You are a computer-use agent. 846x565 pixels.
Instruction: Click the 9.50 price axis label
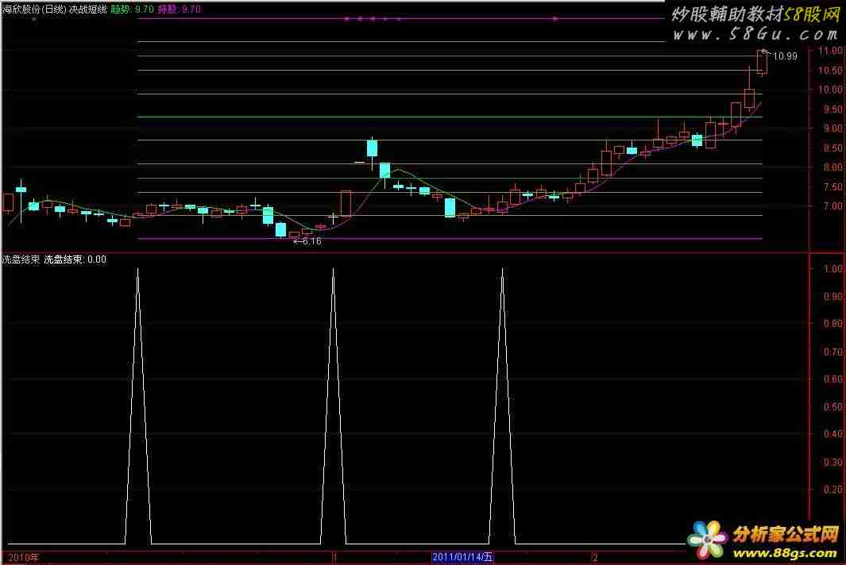coord(832,109)
